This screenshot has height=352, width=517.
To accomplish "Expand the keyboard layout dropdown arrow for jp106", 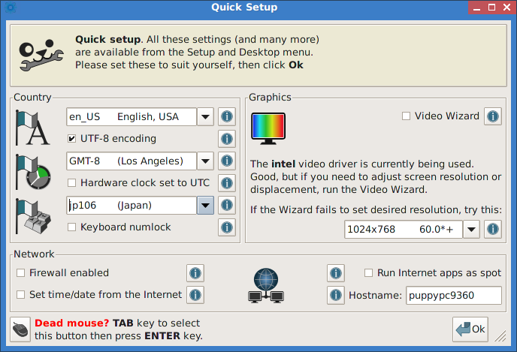I will tap(205, 206).
